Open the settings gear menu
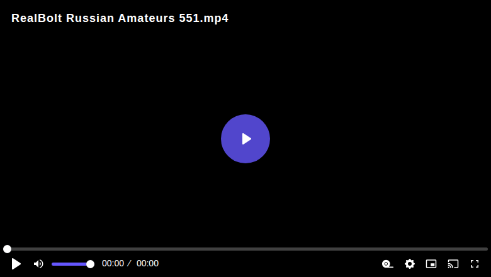This screenshot has width=491, height=277. [410, 264]
